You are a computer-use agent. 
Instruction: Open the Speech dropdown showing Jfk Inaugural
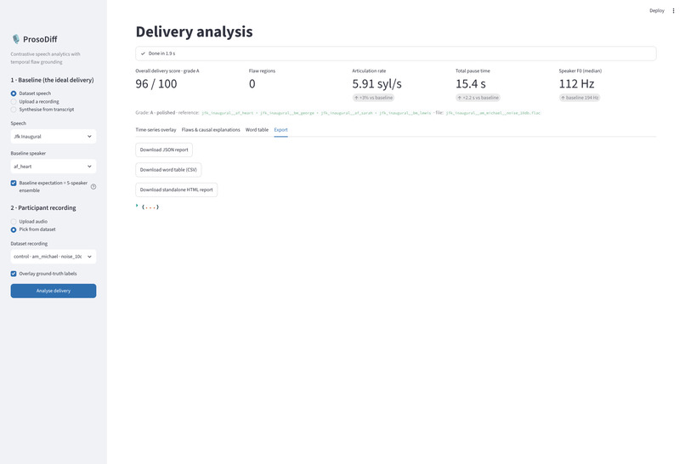click(54, 136)
